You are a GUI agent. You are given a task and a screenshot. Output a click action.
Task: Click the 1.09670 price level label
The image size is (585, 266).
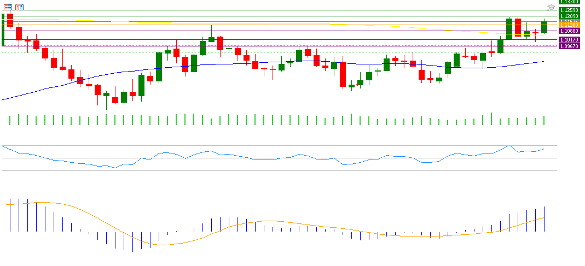point(570,46)
